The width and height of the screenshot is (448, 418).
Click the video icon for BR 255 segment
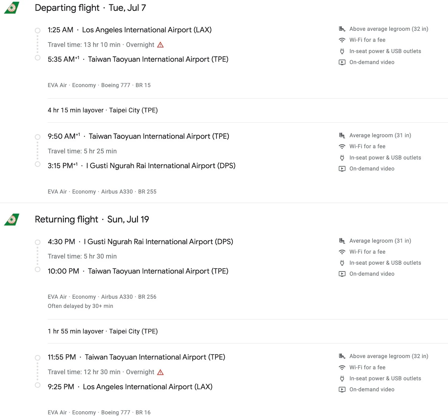(342, 169)
